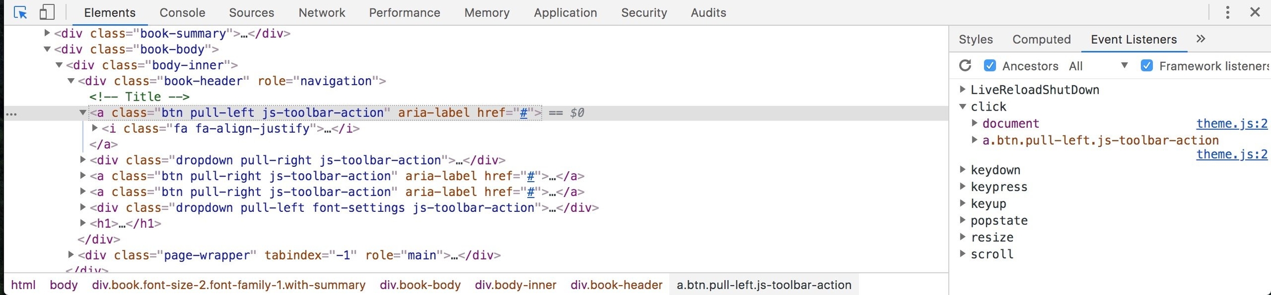The width and height of the screenshot is (1271, 295).
Task: Show more sidebar tabs with chevron
Action: [1201, 39]
